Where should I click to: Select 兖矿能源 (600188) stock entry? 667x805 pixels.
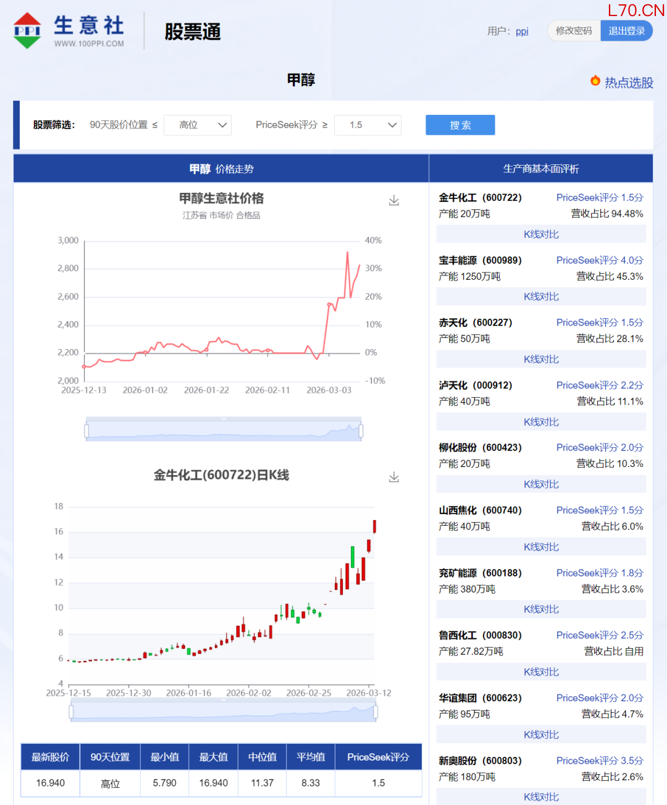coord(480,573)
